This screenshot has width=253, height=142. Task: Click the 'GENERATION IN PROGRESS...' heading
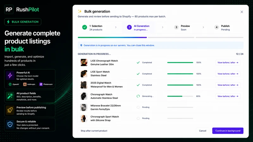point(94,54)
